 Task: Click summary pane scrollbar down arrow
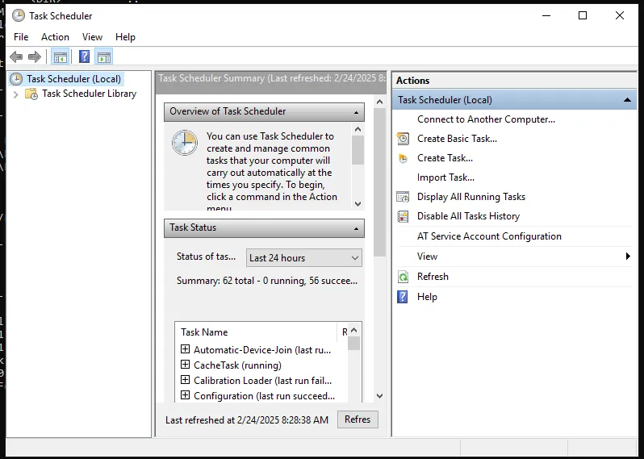point(379,396)
